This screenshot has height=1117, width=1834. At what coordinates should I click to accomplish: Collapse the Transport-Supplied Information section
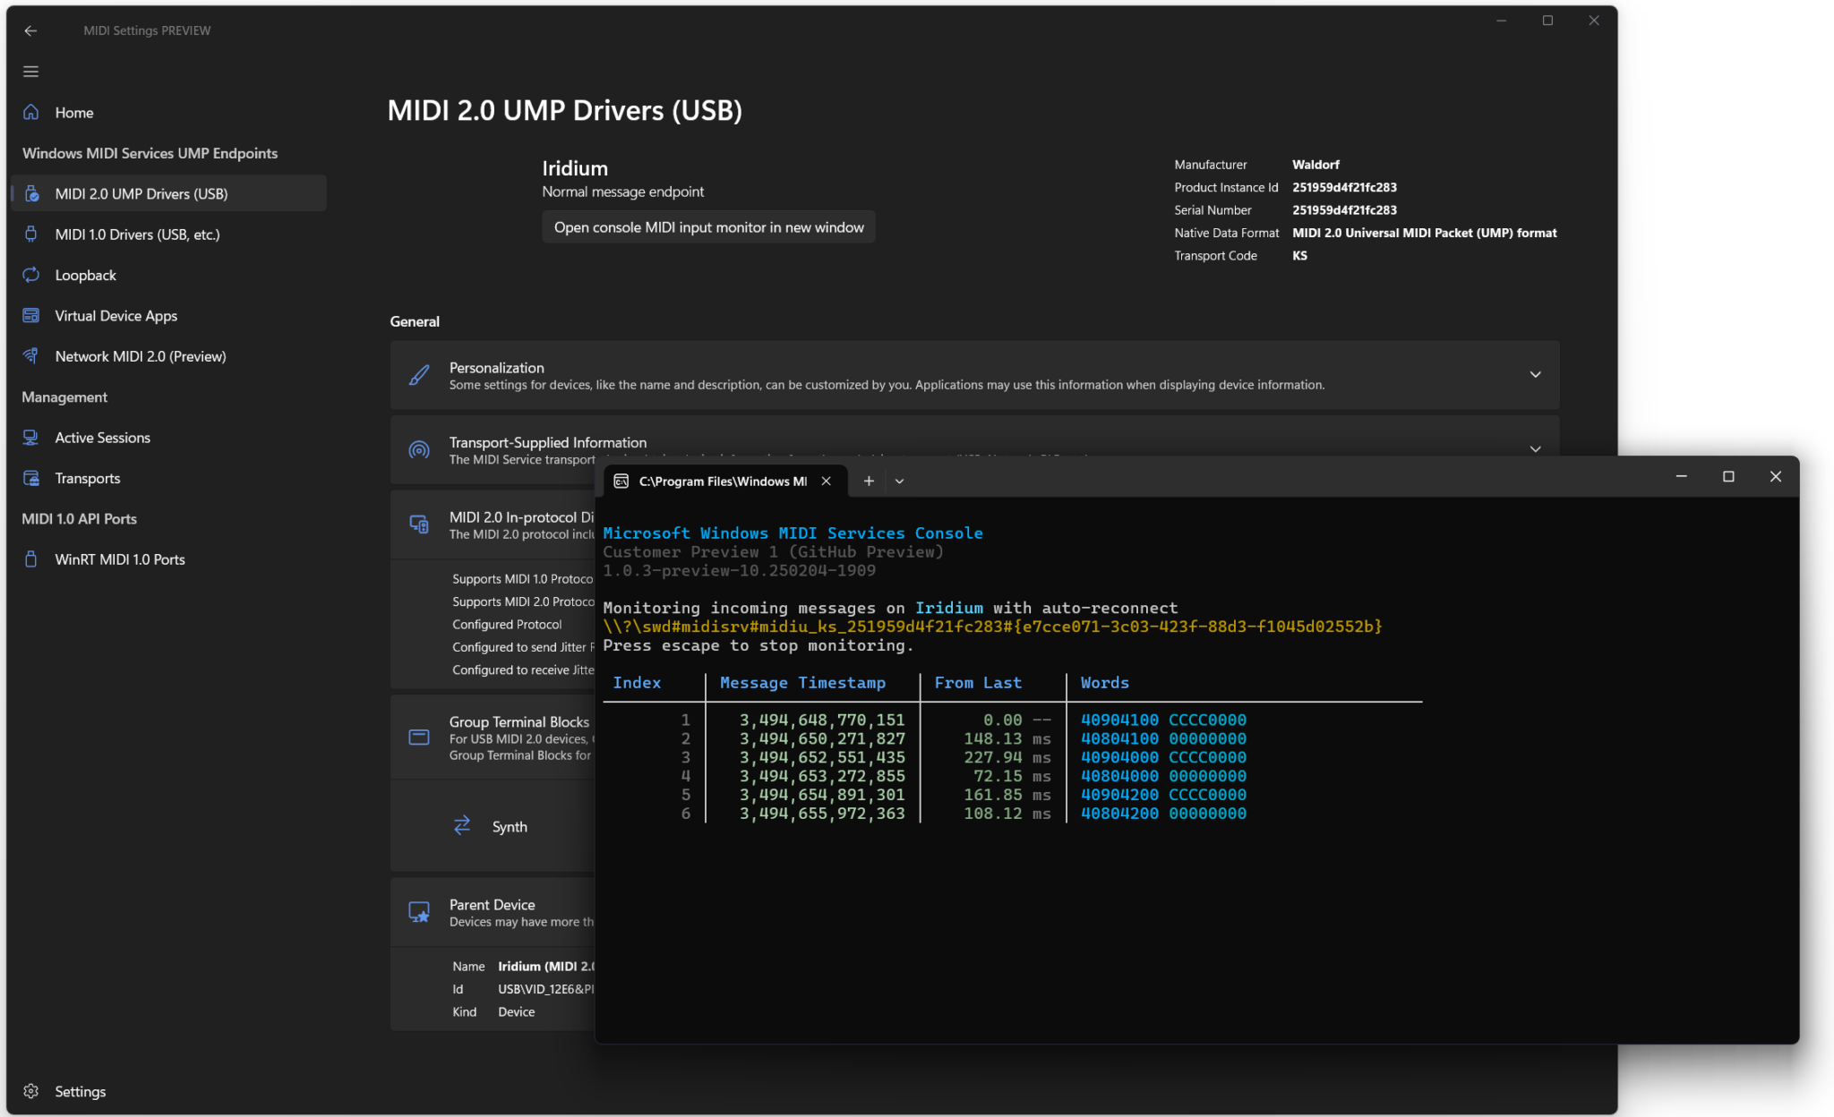pos(1535,448)
